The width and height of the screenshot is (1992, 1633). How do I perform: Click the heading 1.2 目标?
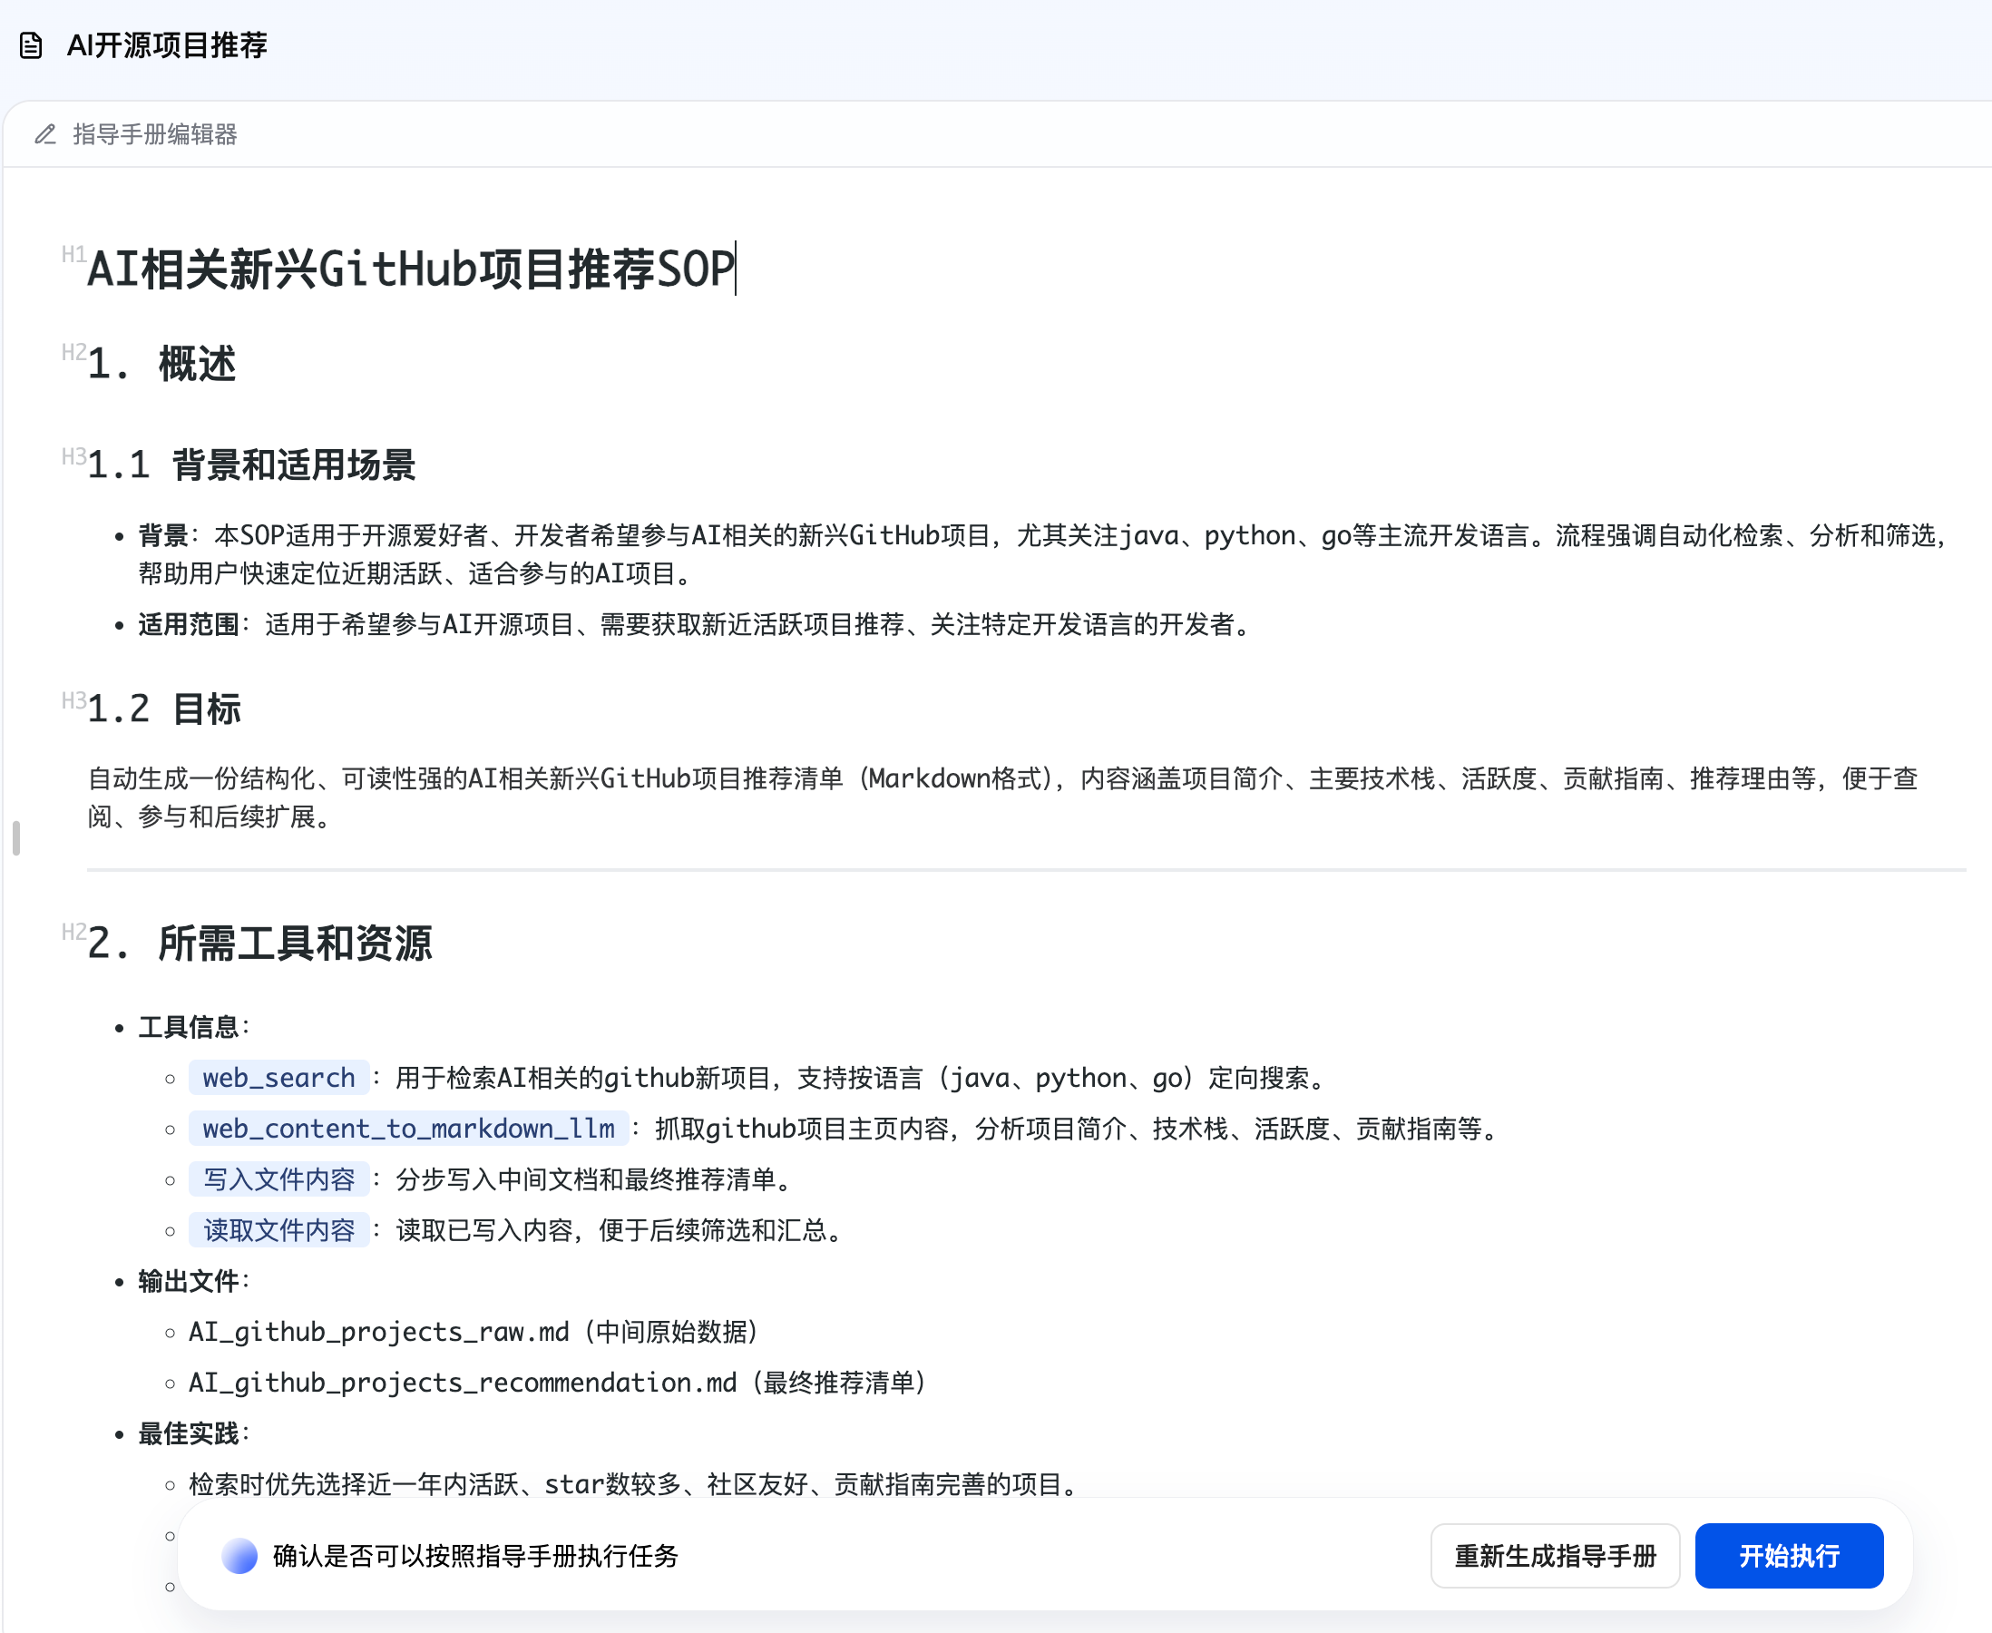point(164,709)
